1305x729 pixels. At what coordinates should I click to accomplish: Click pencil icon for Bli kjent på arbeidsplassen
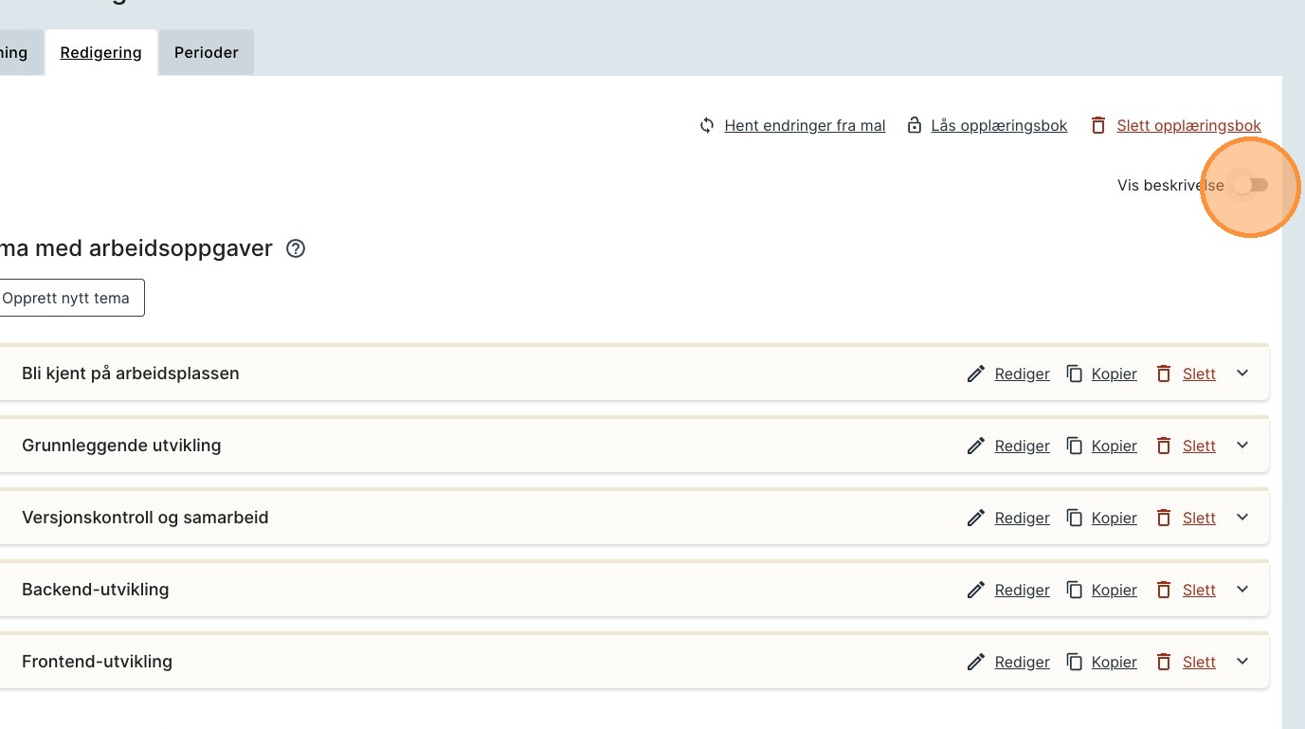coord(976,374)
